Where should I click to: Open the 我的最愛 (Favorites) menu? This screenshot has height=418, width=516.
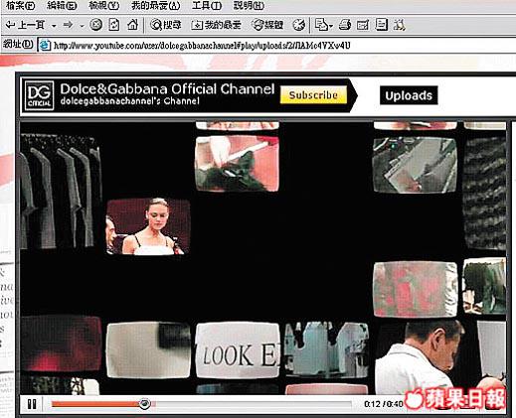point(156,5)
